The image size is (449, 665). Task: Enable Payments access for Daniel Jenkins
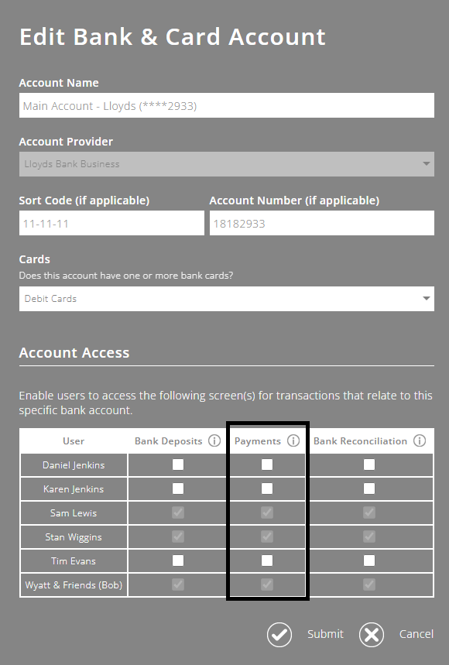(x=267, y=464)
